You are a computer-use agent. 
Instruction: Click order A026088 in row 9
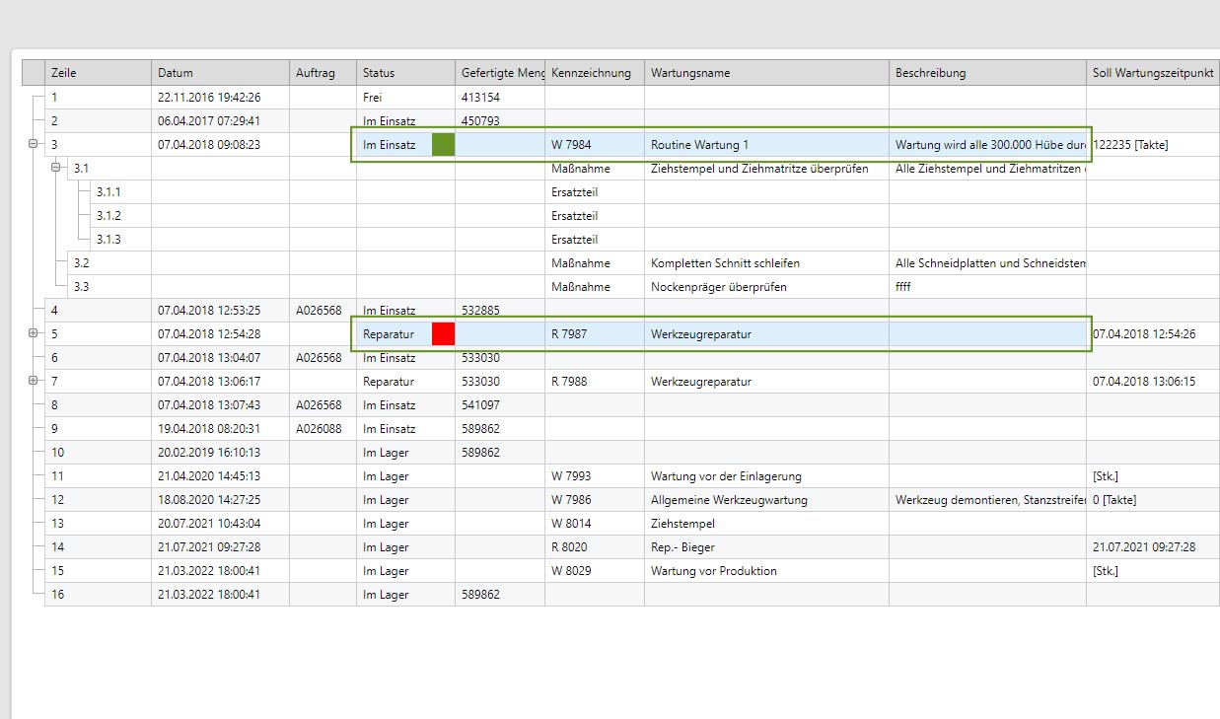point(319,429)
